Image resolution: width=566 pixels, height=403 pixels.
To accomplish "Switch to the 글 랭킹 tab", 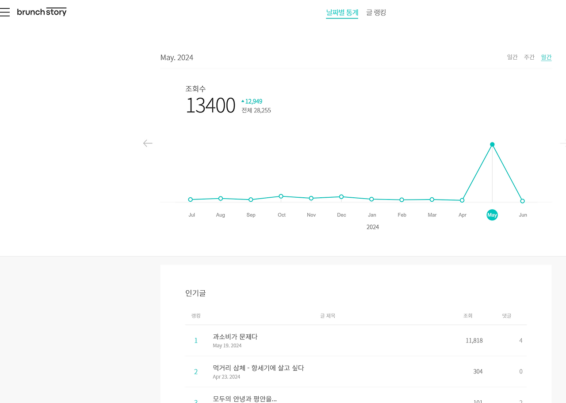I will tap(375, 12).
